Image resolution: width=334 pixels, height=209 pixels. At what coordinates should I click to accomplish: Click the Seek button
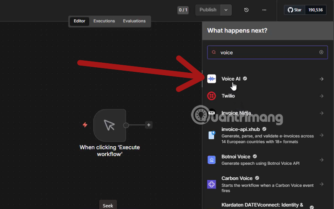point(108,205)
